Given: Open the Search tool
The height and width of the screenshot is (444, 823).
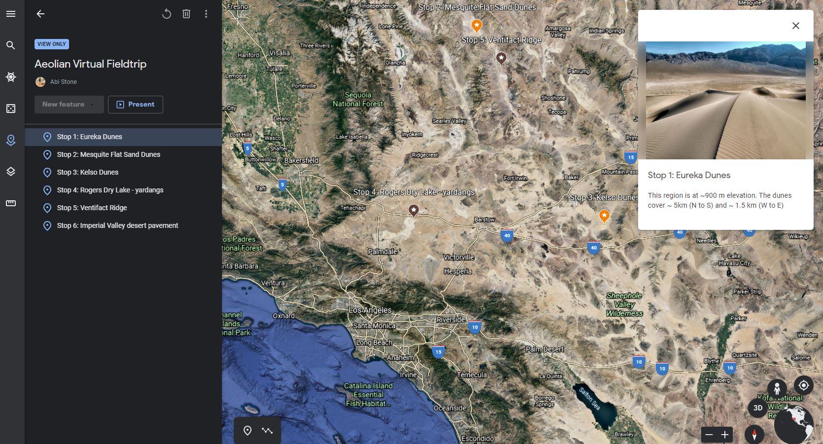Looking at the screenshot, I should 11,45.
